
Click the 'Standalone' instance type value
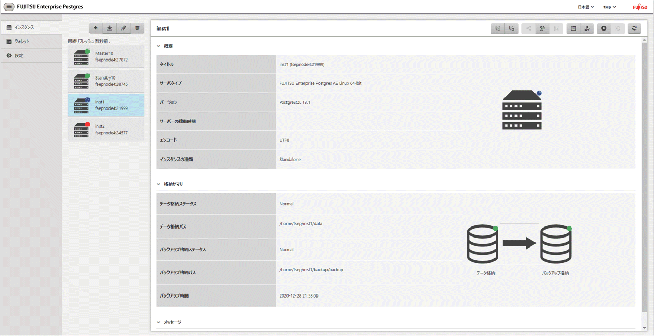pyautogui.click(x=290, y=159)
